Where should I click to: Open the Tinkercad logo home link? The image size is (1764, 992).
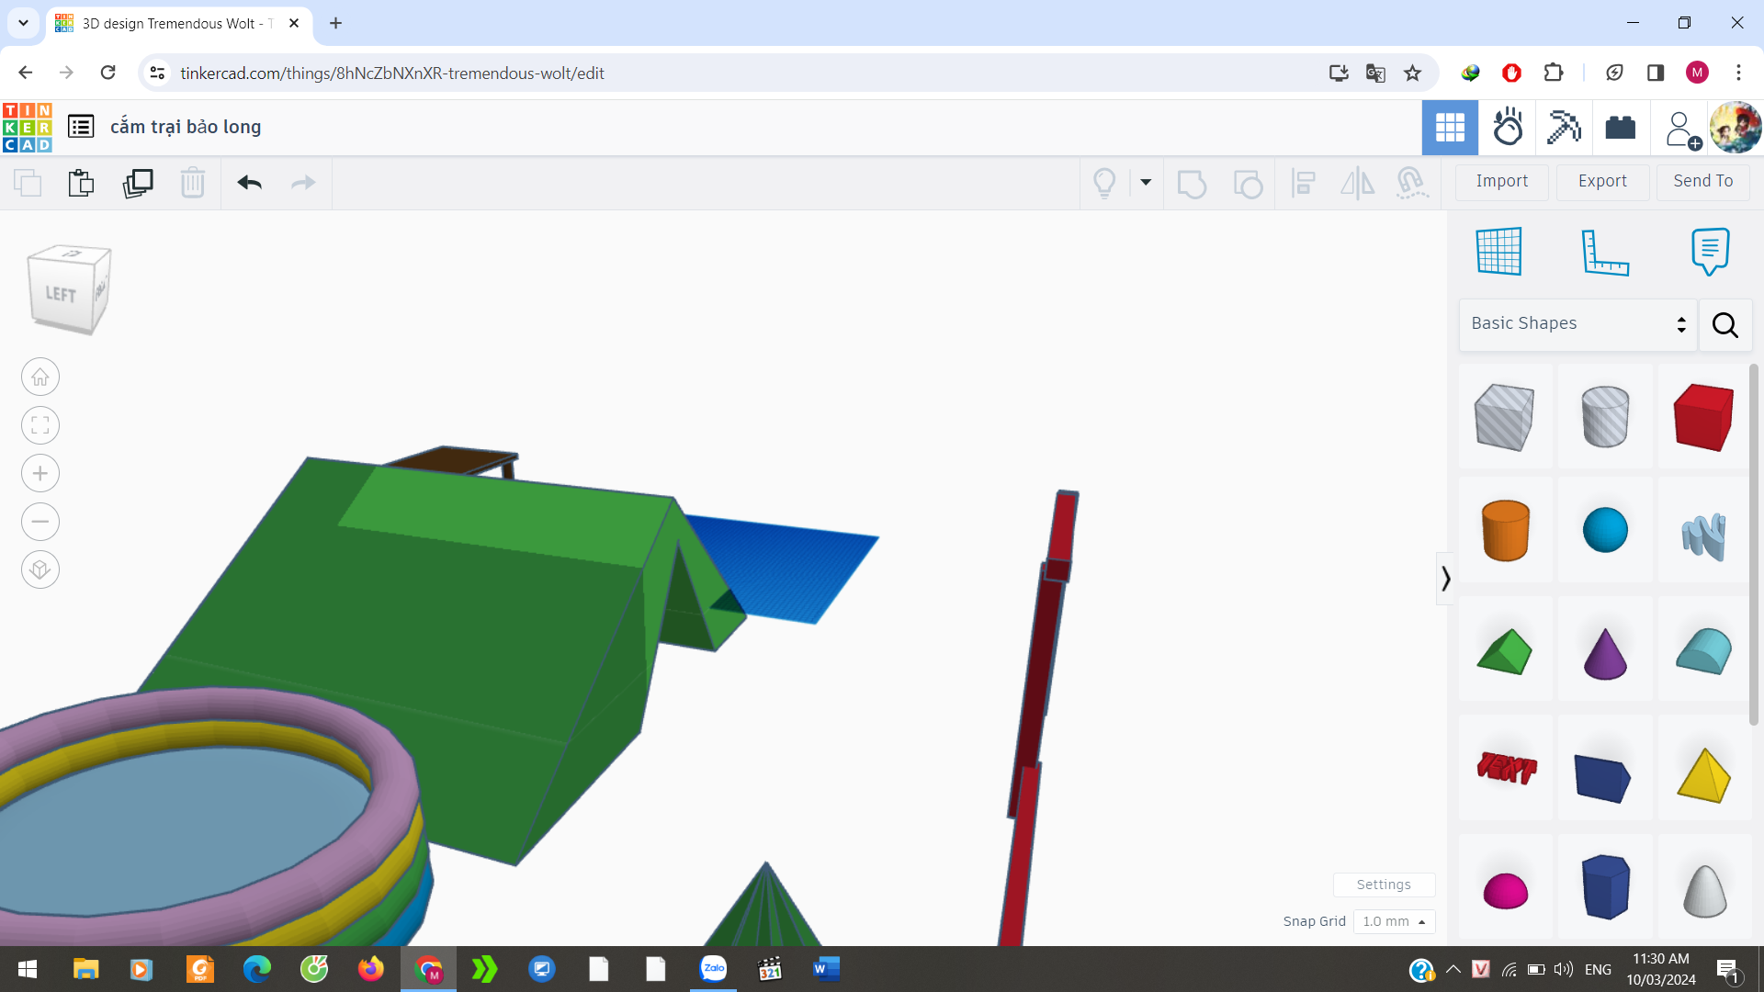coord(28,127)
